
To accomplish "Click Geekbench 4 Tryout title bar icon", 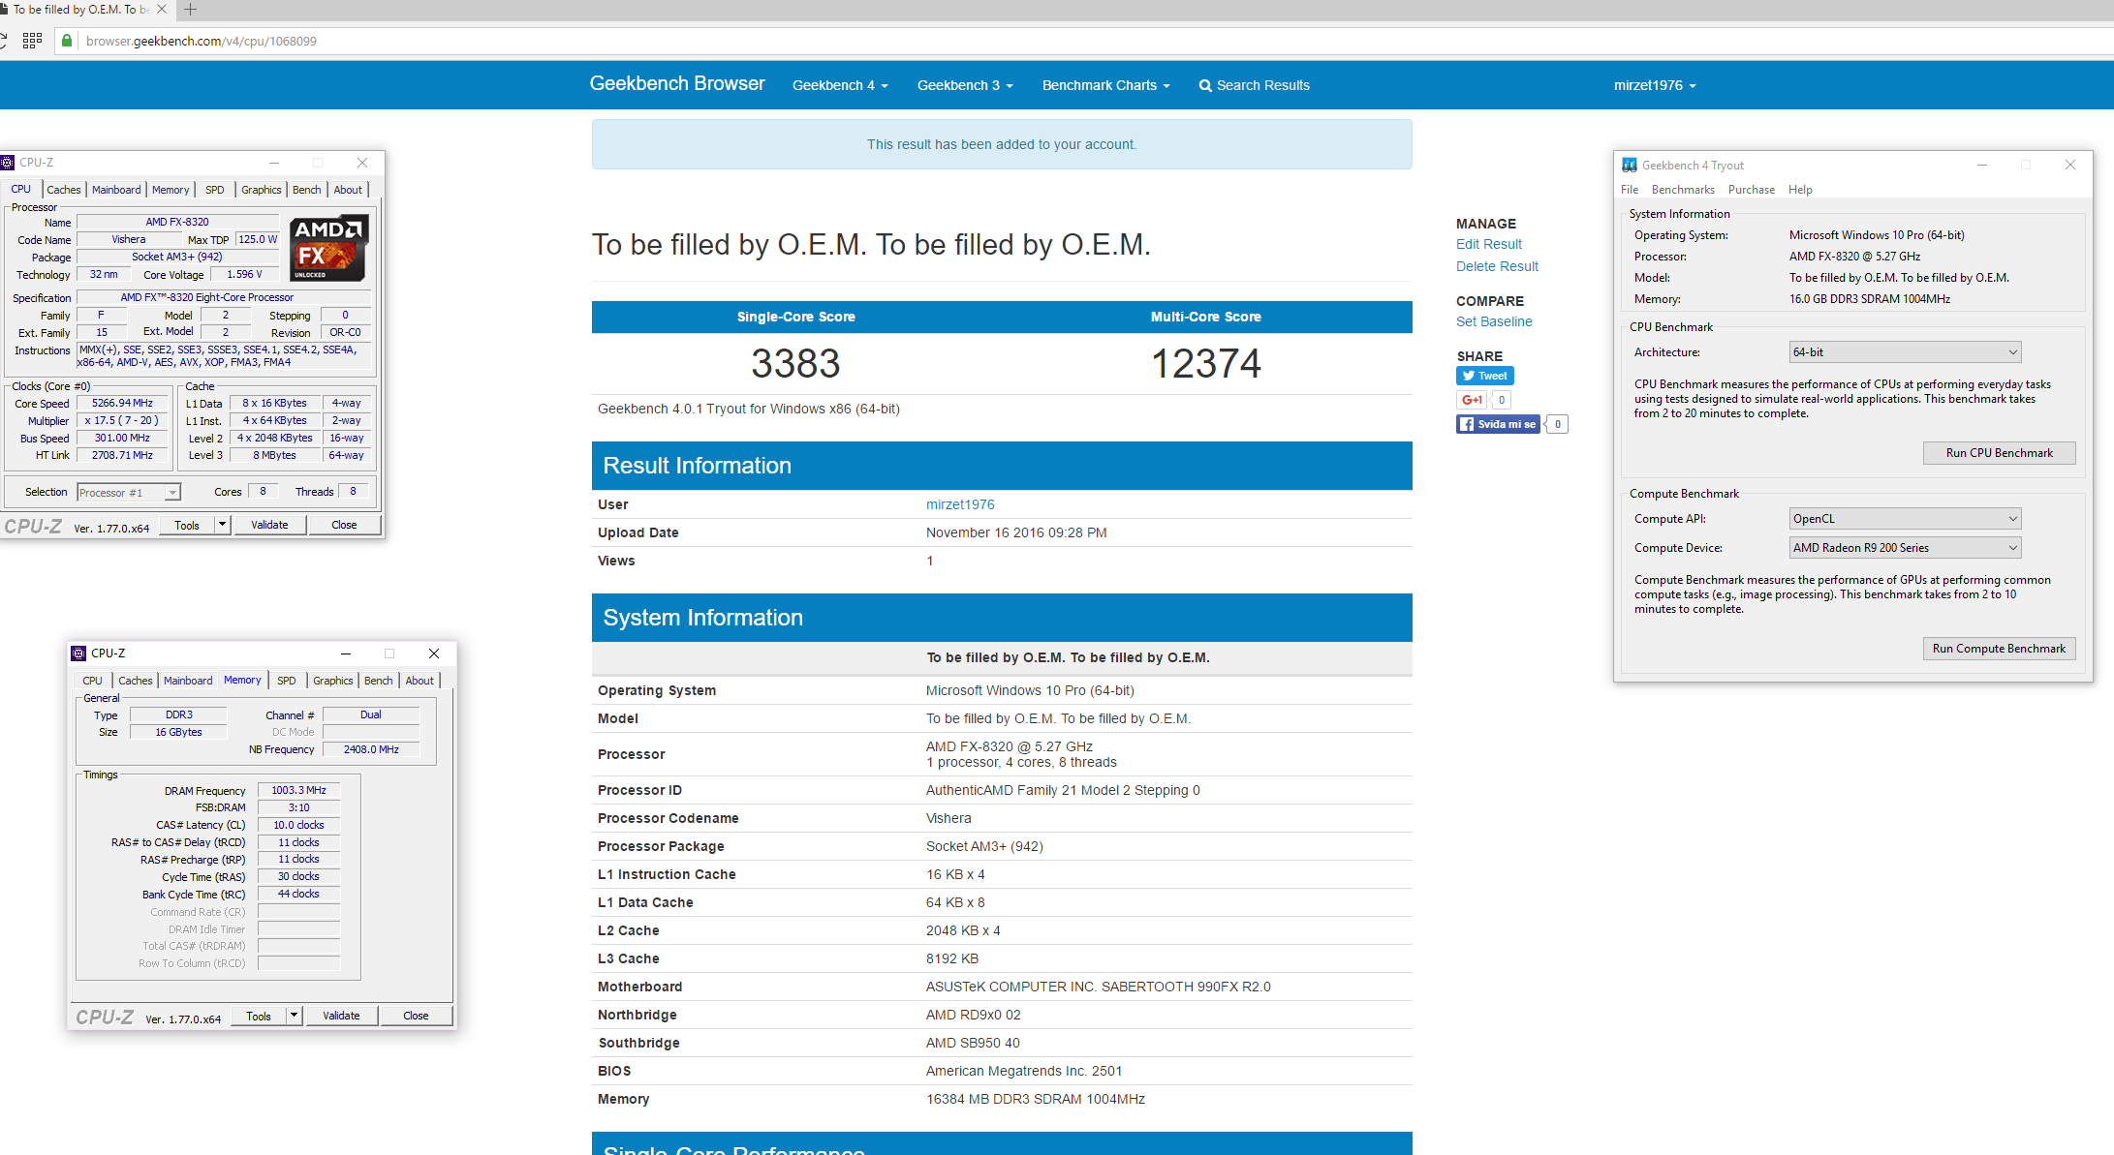I will point(1630,165).
